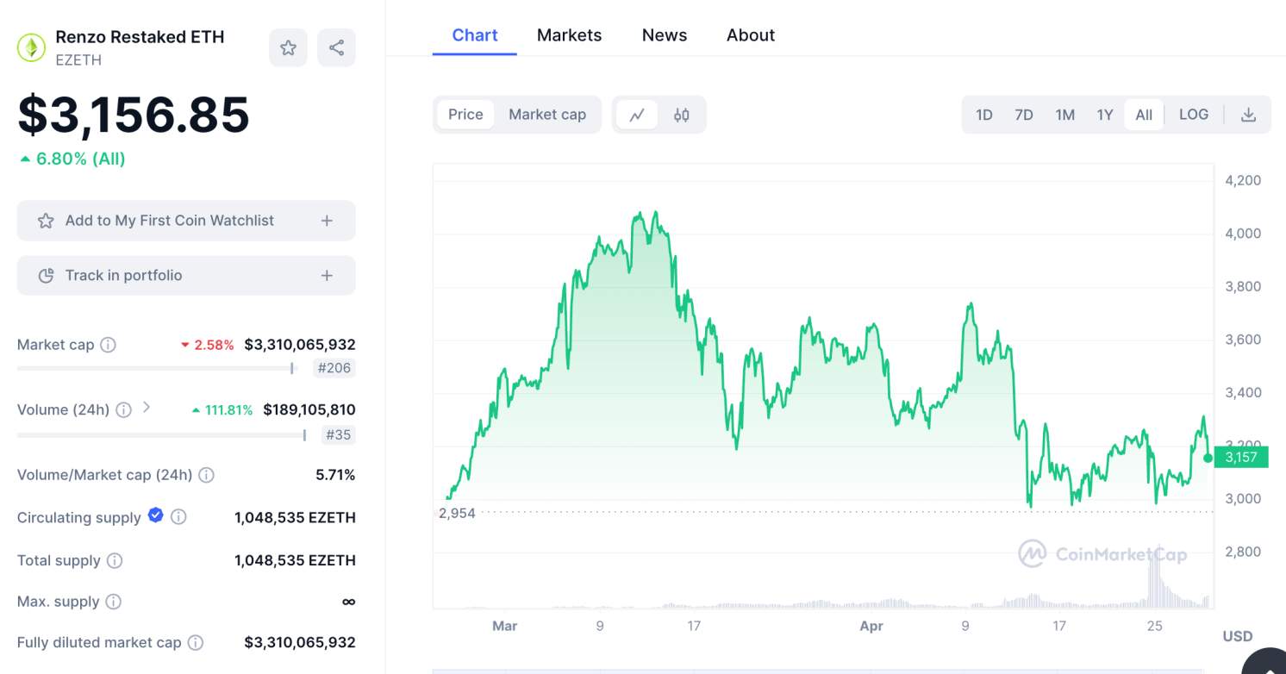Click plus icon on watchlist button
The width and height of the screenshot is (1286, 674).
(x=327, y=221)
